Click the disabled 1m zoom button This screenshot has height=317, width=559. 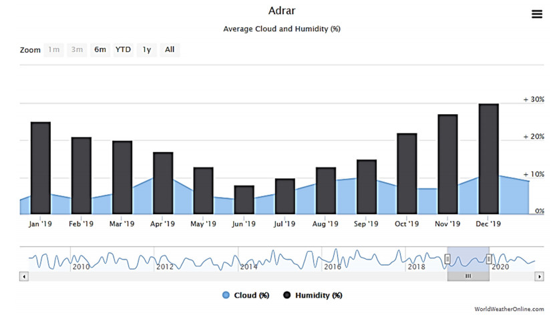click(x=53, y=49)
